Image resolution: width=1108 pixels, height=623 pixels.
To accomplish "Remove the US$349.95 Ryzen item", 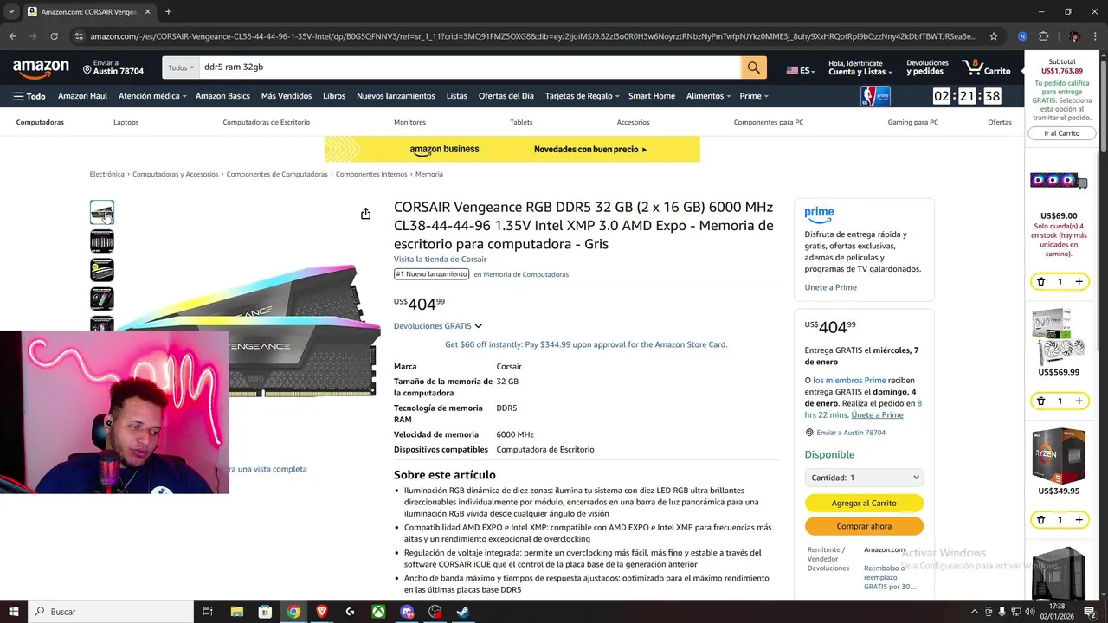I will 1040,520.
